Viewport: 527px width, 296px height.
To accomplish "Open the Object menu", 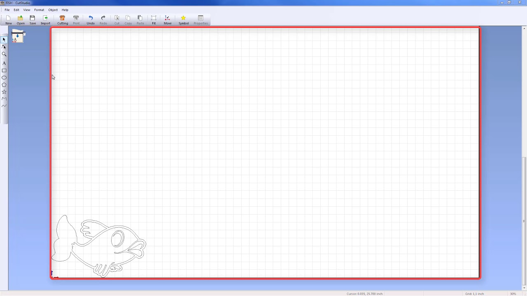I will 53,10.
